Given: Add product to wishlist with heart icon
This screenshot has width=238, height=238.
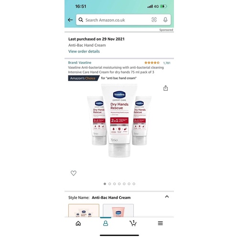Looking at the screenshot, I should pyautogui.click(x=74, y=173).
